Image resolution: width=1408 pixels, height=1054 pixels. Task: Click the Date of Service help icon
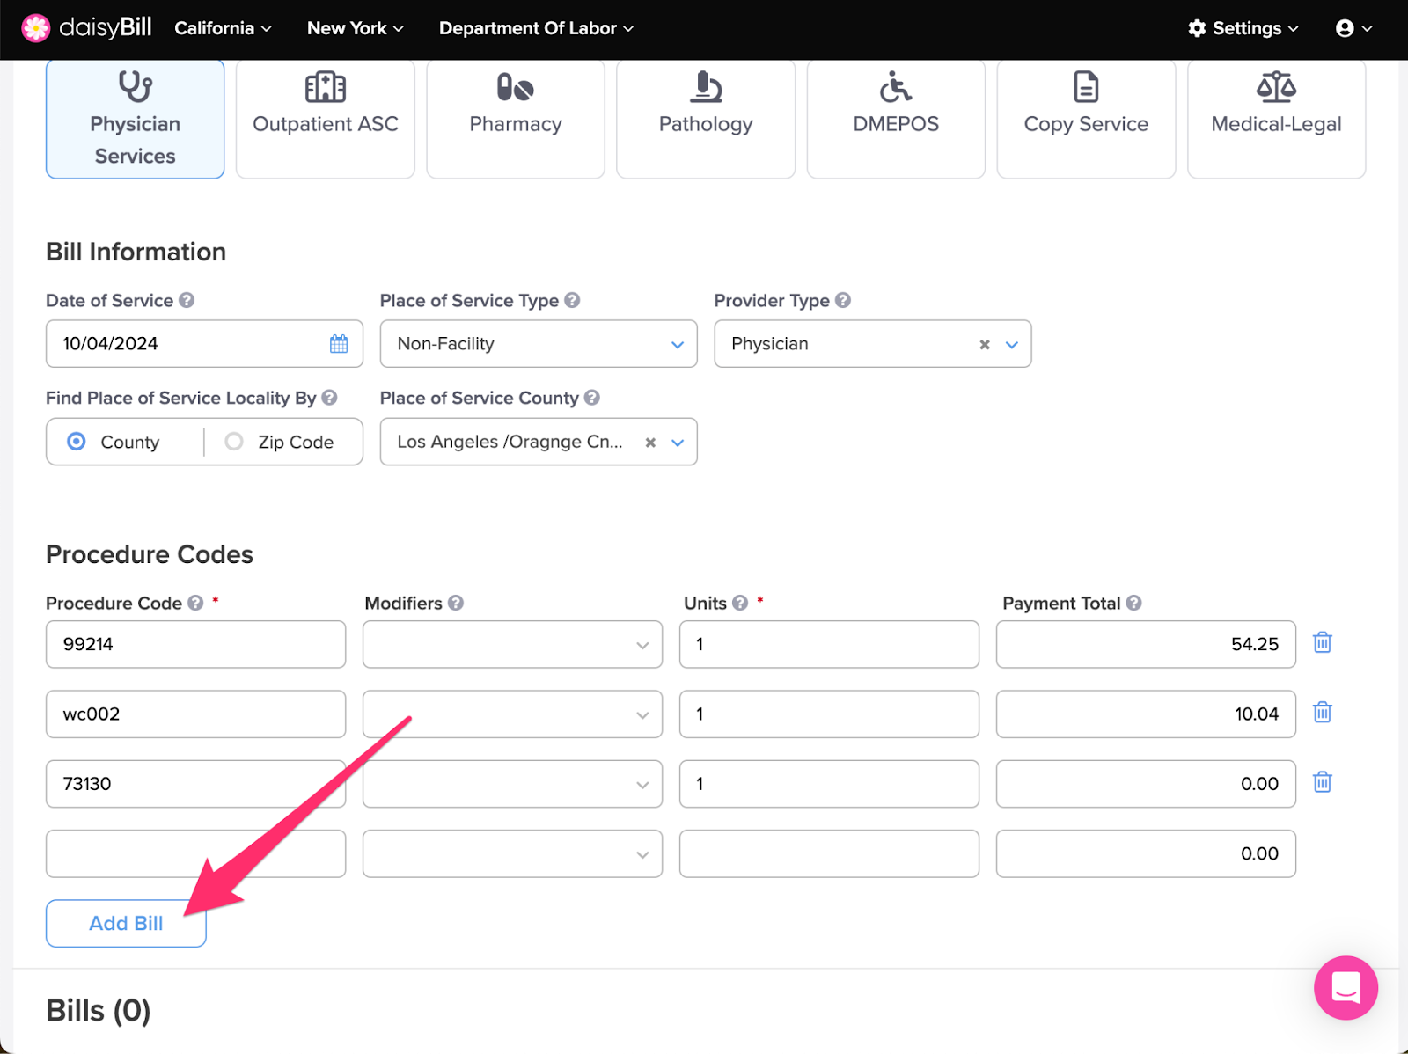(x=187, y=300)
